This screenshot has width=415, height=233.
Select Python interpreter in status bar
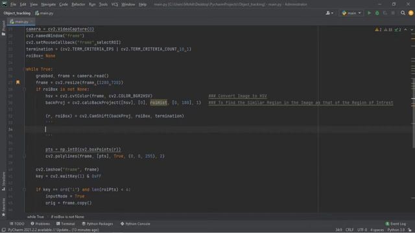coord(396,230)
